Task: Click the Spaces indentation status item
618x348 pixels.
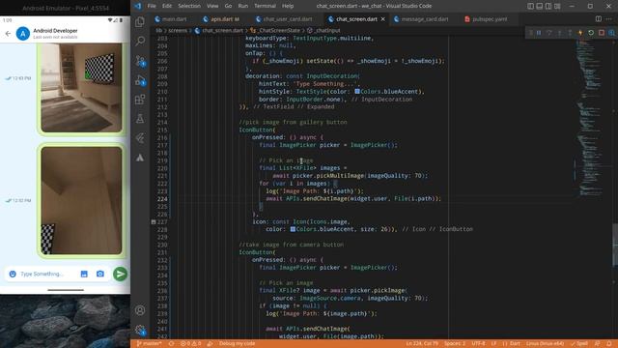Action: 455,344
